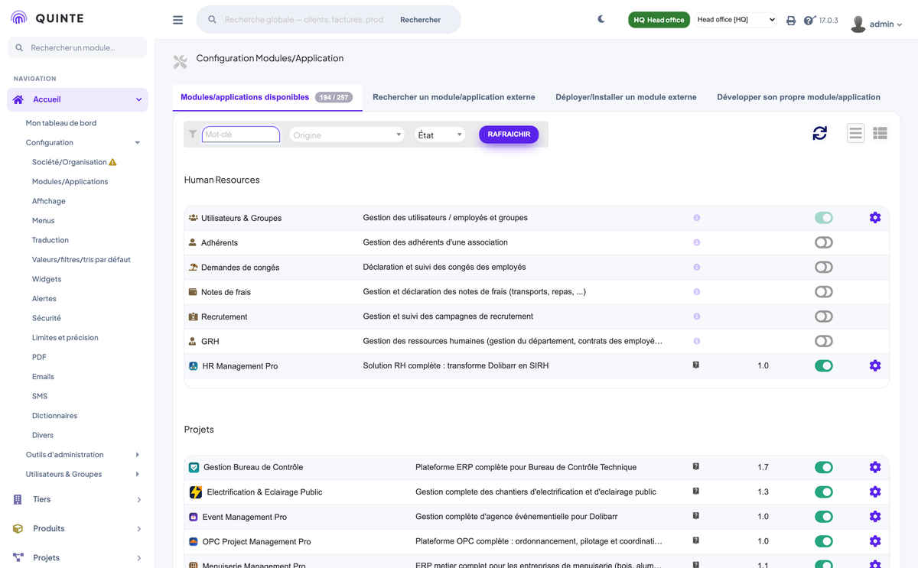Enable the Recrutement module
Viewport: 918px width, 568px height.
[x=824, y=316]
